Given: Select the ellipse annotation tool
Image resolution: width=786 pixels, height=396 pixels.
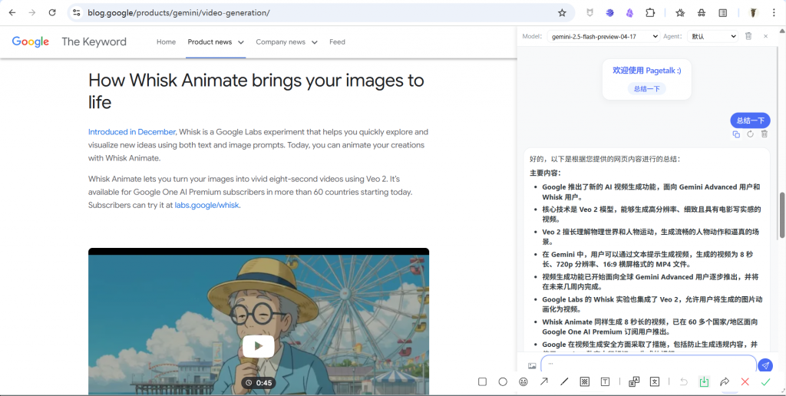Looking at the screenshot, I should point(503,382).
